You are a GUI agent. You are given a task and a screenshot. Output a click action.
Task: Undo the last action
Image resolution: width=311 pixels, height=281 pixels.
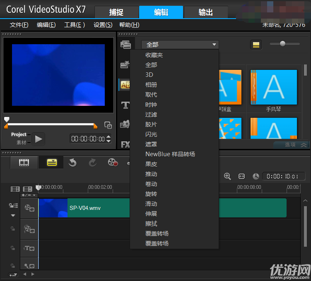[72, 163]
